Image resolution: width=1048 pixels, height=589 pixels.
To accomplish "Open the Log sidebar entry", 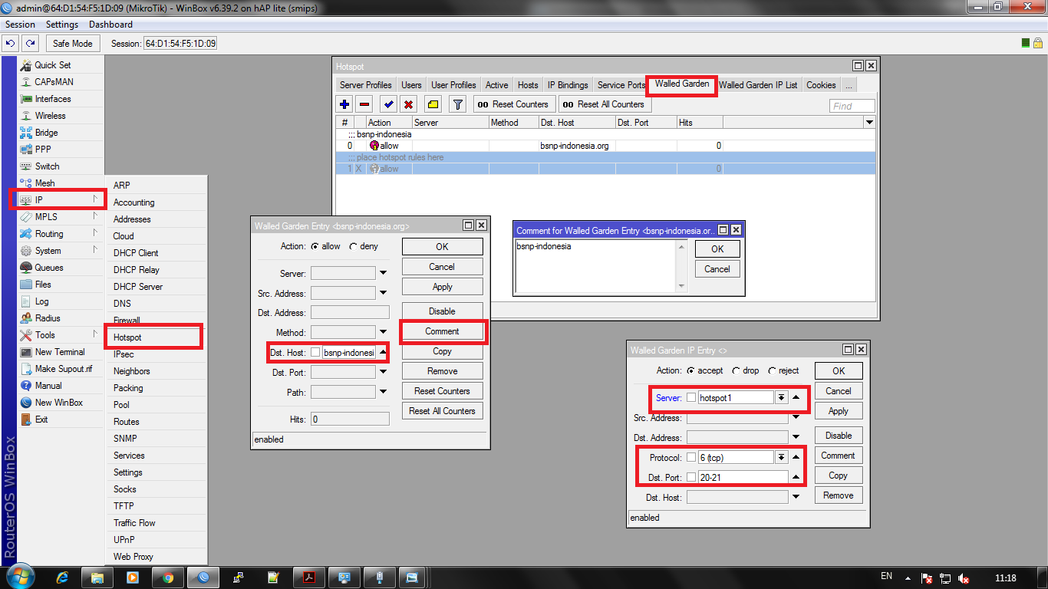I will (x=41, y=301).
